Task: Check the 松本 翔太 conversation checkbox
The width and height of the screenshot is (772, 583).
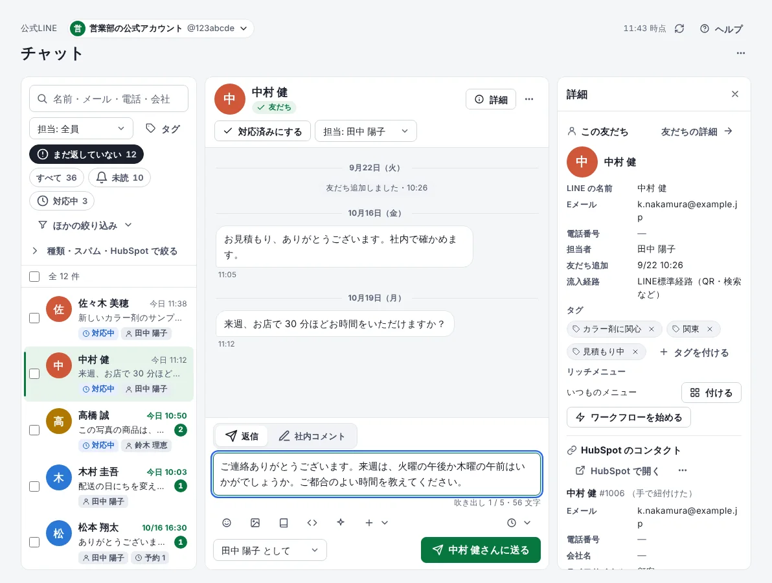Action: (x=34, y=542)
